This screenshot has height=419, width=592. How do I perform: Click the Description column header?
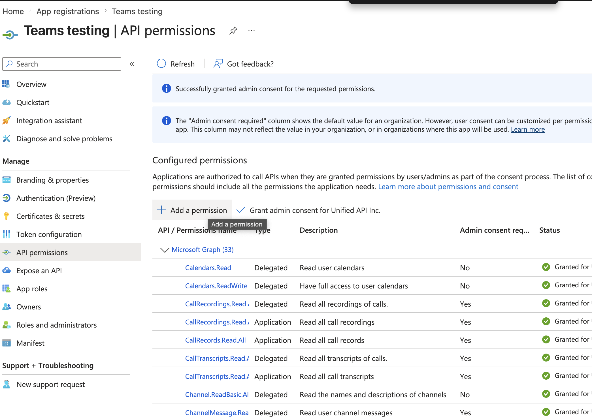click(x=319, y=230)
